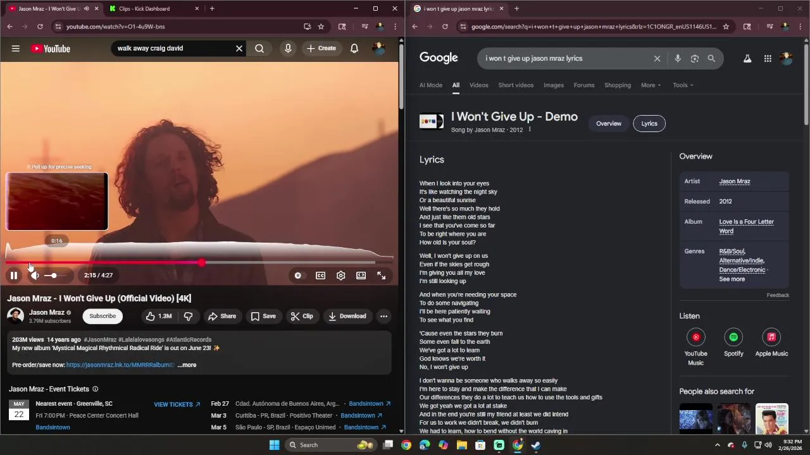The height and width of the screenshot is (455, 810).
Task: Dislike the Jason Mraz video
Action: coord(188,316)
